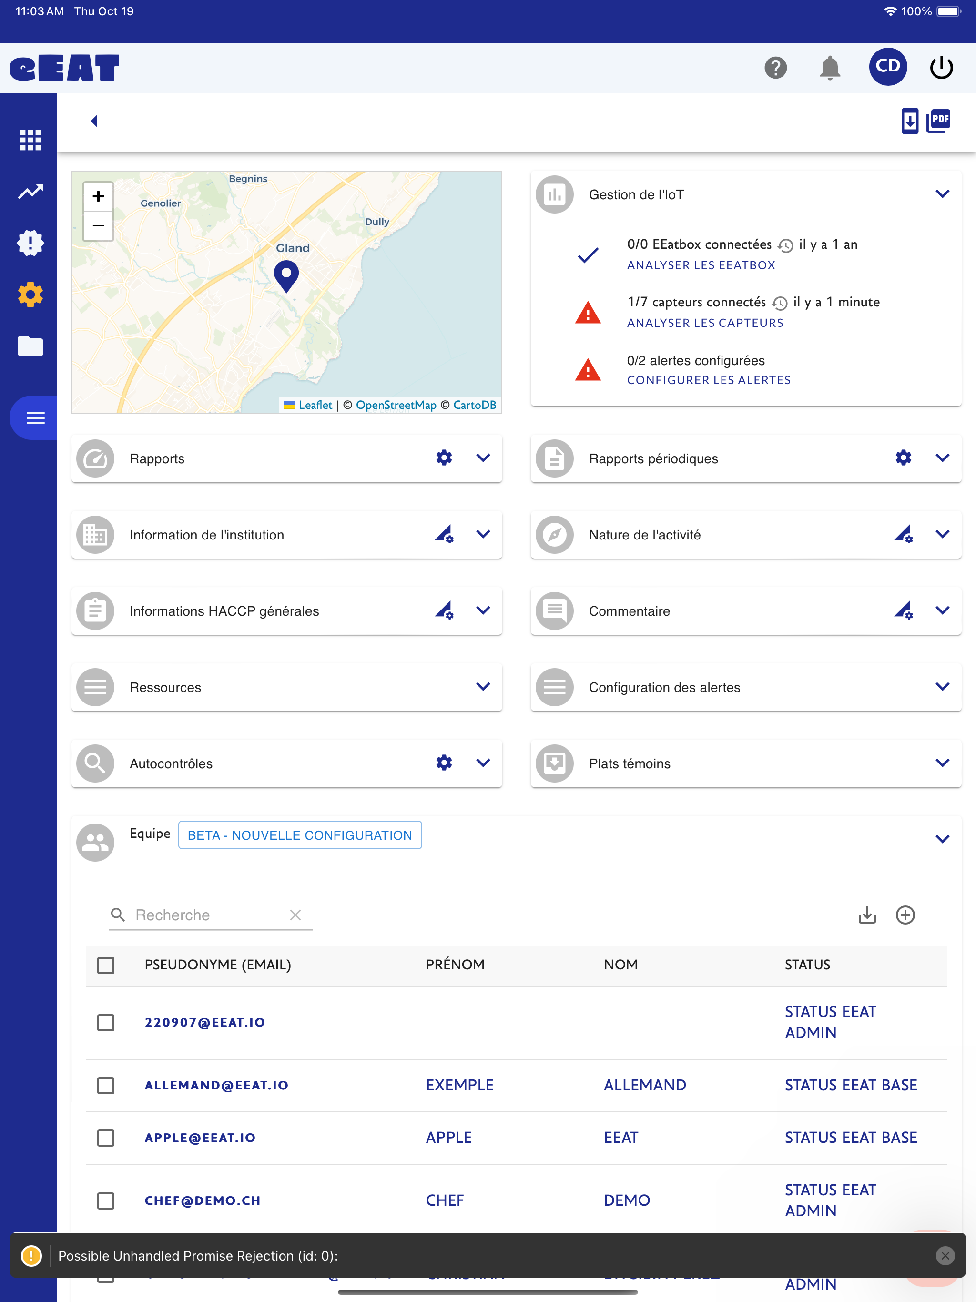Open the OpenStreetMap attribution link
Viewport: 976px width, 1302px height.
[396, 405]
